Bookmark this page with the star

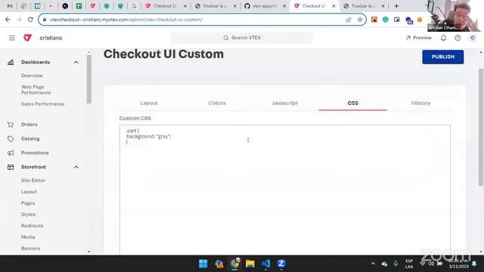360,20
